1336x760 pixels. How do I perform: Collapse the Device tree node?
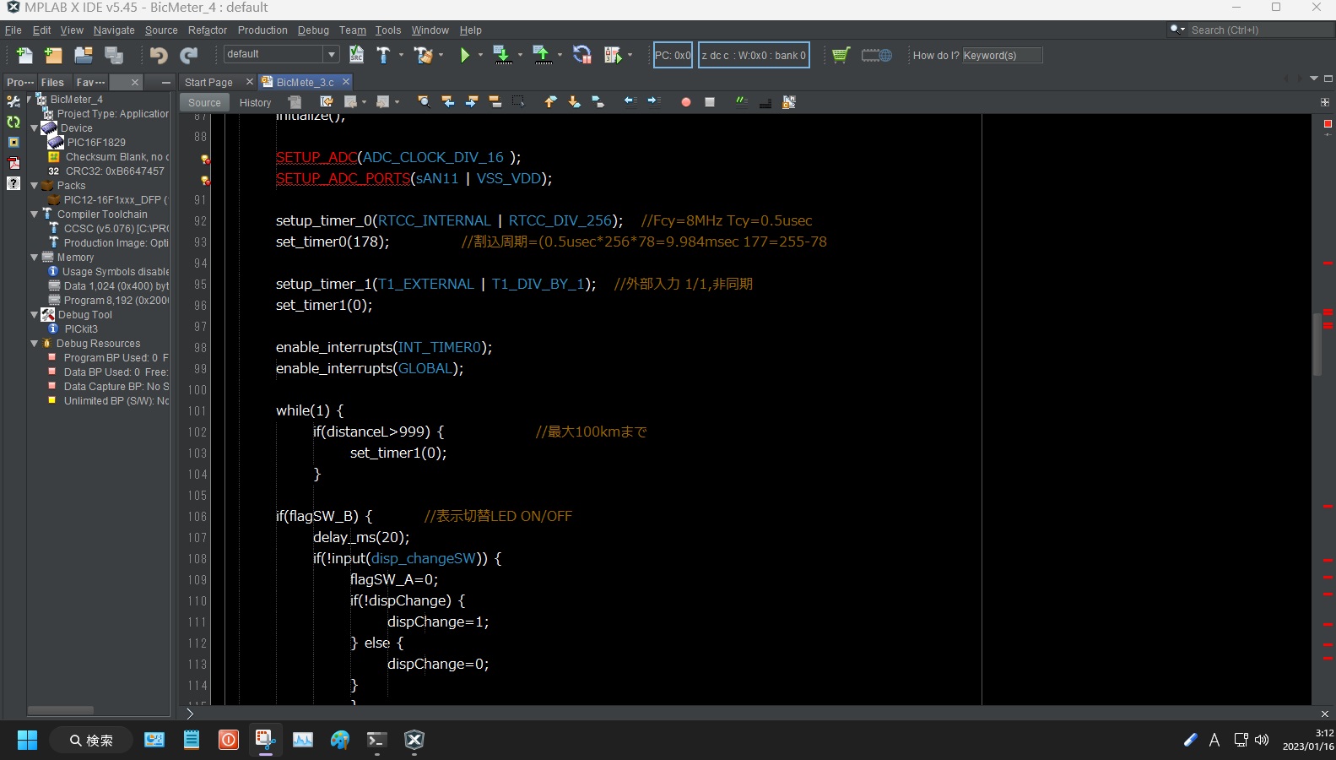point(35,128)
